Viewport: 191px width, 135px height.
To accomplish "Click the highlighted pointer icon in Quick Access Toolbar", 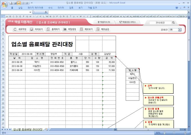I will pyautogui.click(x=19, y=3).
